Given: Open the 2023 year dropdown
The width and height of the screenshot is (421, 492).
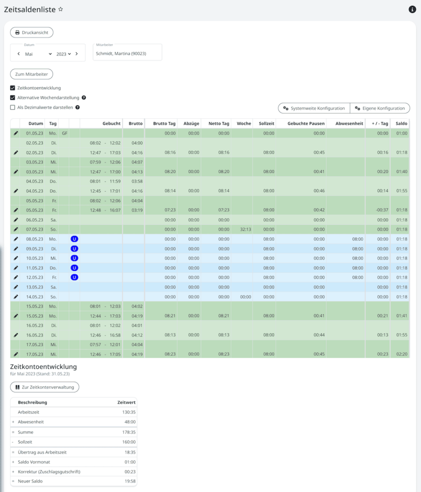Looking at the screenshot, I should [x=62, y=54].
